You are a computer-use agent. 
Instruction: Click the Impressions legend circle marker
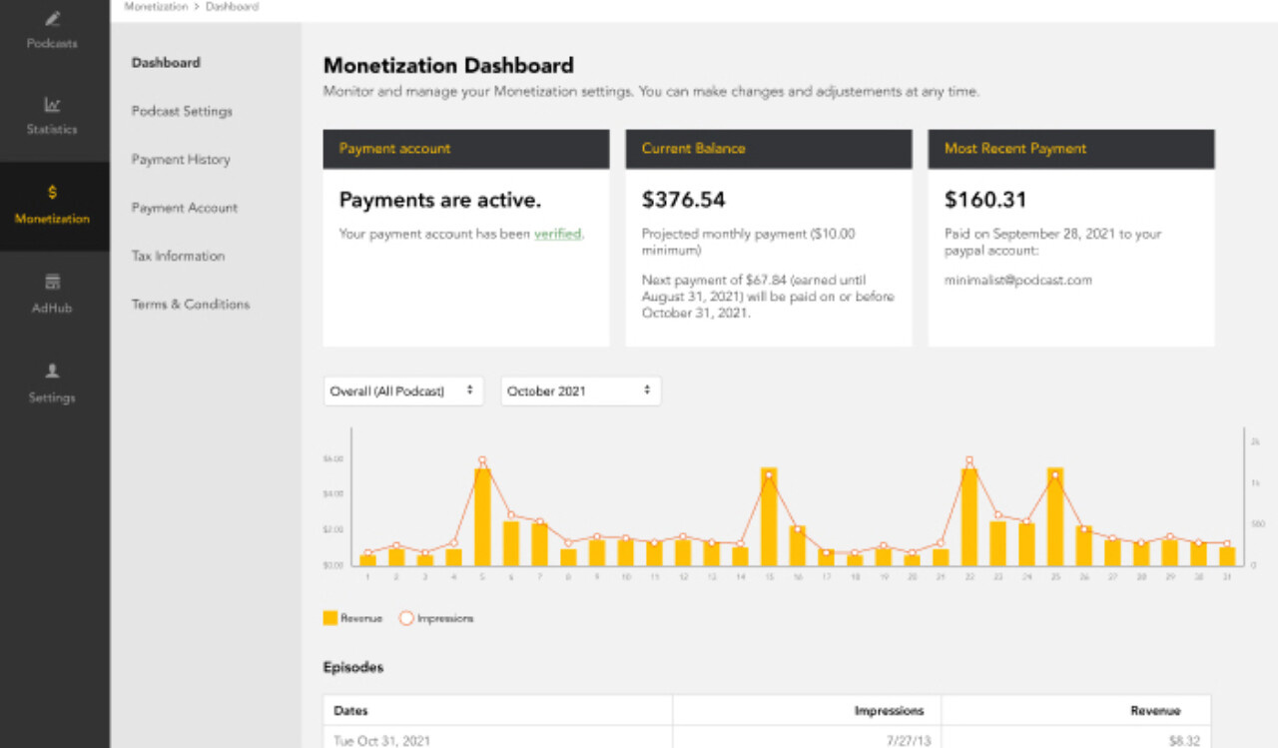coord(406,618)
